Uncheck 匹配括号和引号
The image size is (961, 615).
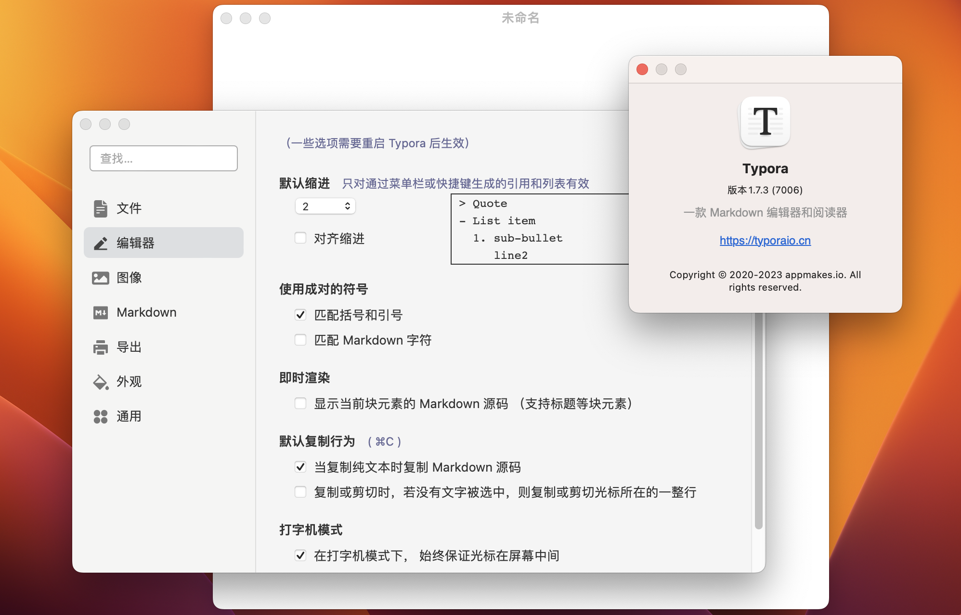(x=300, y=315)
